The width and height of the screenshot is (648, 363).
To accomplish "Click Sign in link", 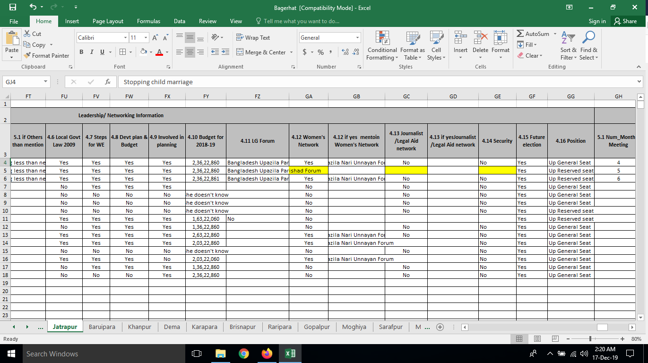I will point(597,21).
